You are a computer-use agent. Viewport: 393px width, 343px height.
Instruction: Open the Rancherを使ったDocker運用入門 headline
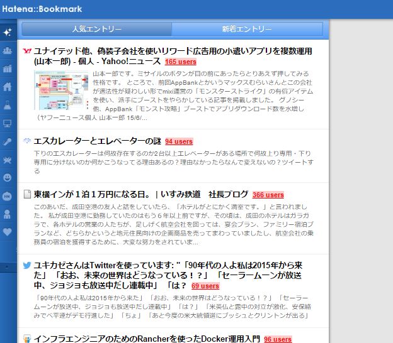click(x=147, y=339)
